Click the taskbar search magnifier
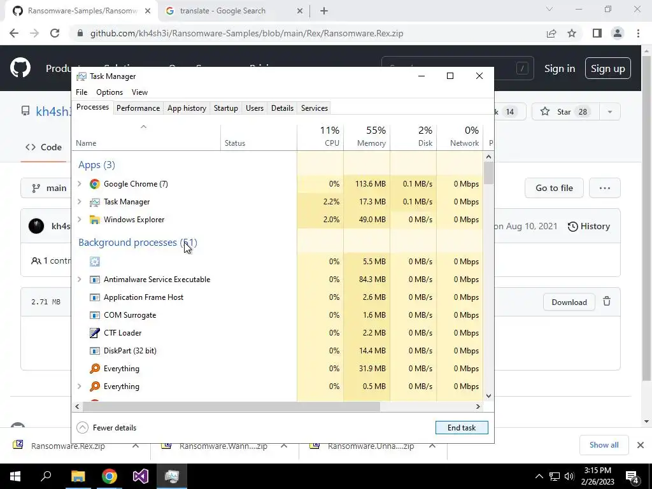The width and height of the screenshot is (652, 489). pos(46,476)
